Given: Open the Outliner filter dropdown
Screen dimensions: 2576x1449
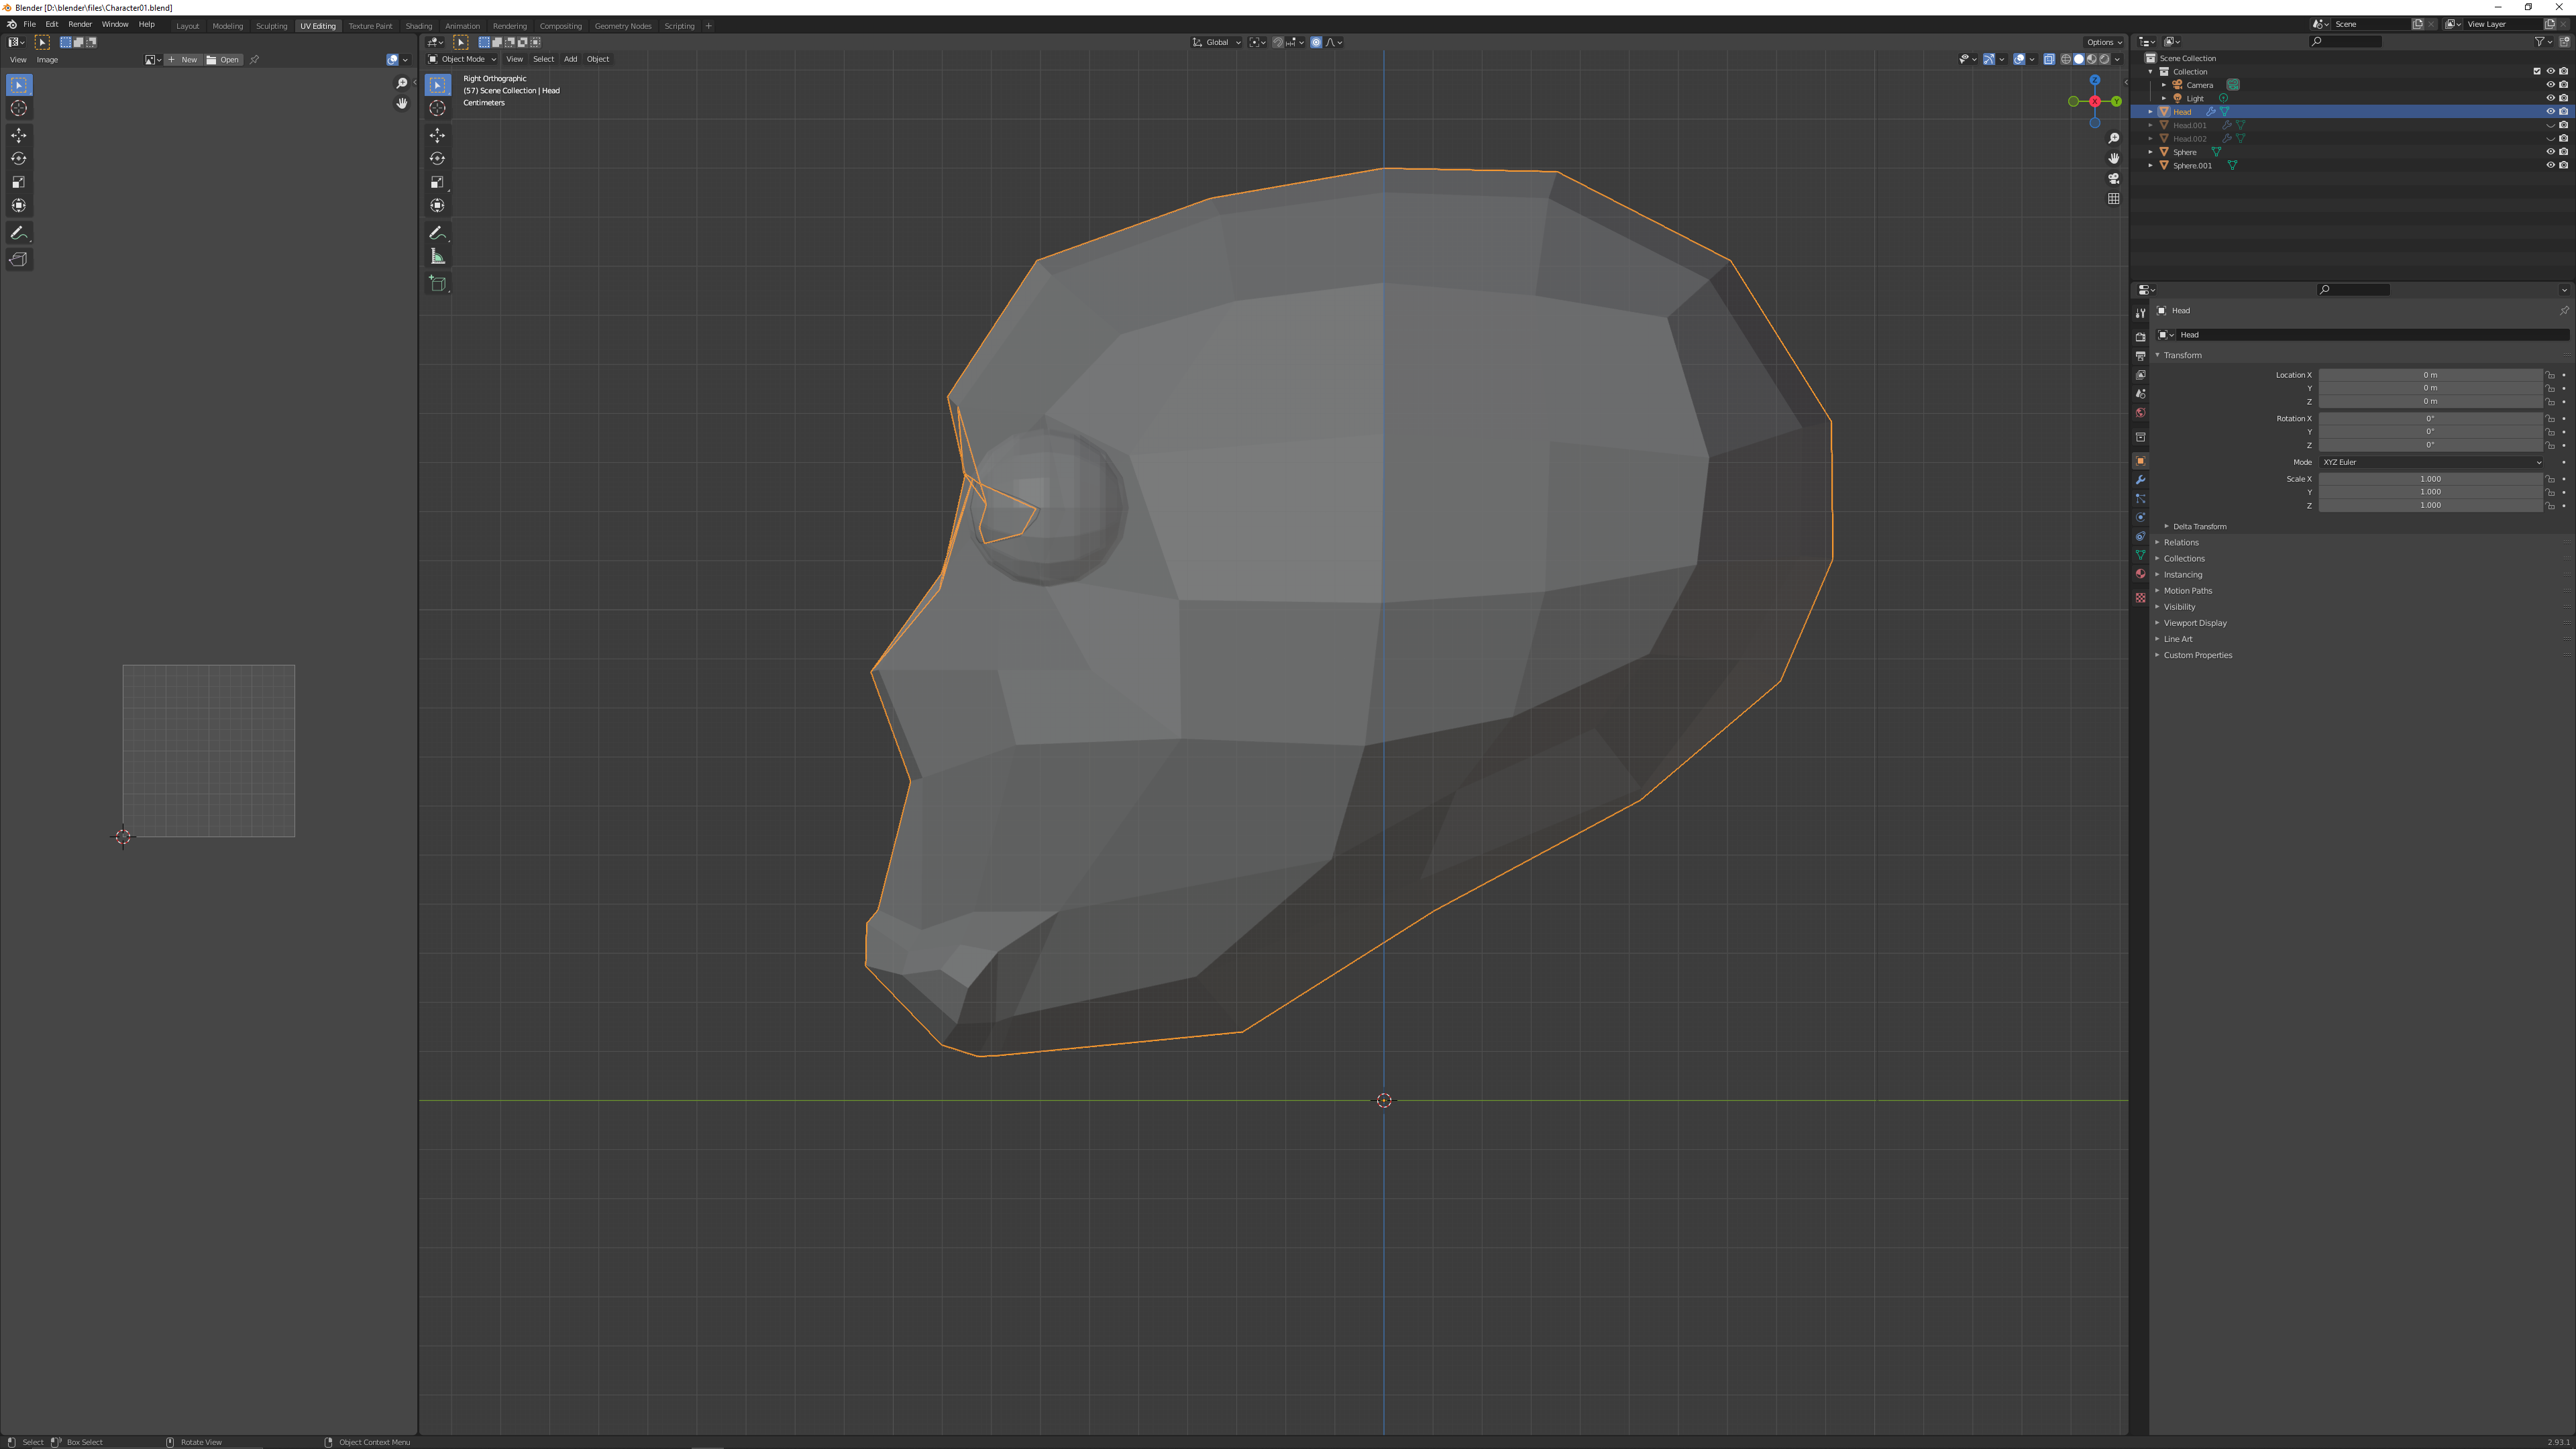Looking at the screenshot, I should [x=2543, y=41].
